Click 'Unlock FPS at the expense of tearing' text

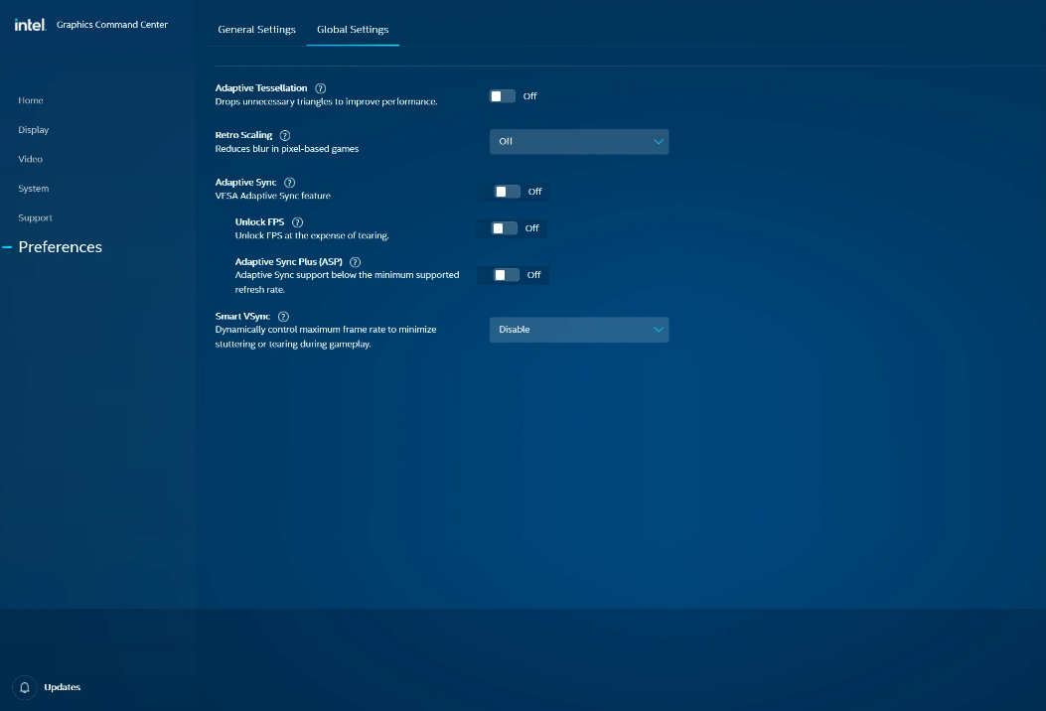click(x=312, y=235)
